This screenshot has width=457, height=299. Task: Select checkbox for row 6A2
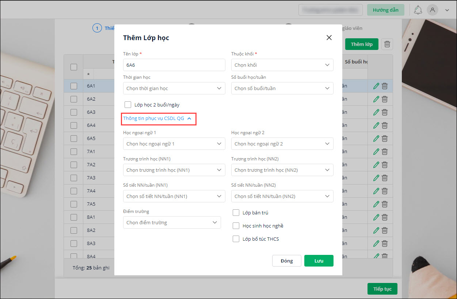pyautogui.click(x=74, y=99)
